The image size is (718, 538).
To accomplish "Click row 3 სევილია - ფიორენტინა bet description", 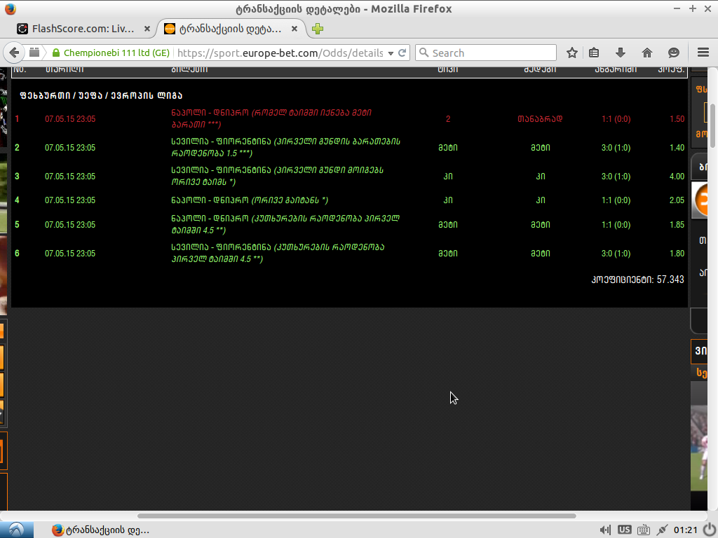I will (x=278, y=176).
